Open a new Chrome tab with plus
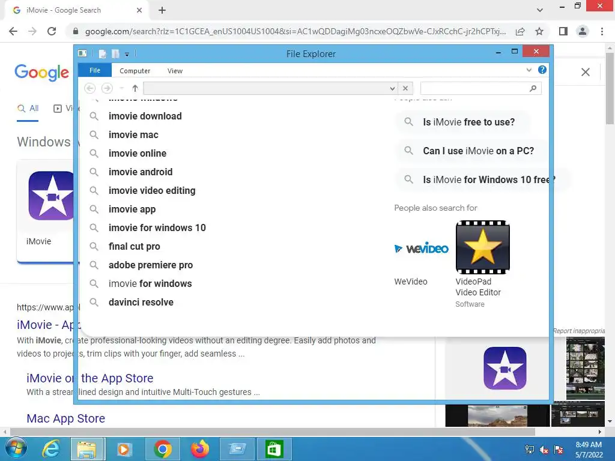This screenshot has height=461, width=615. pos(162,10)
